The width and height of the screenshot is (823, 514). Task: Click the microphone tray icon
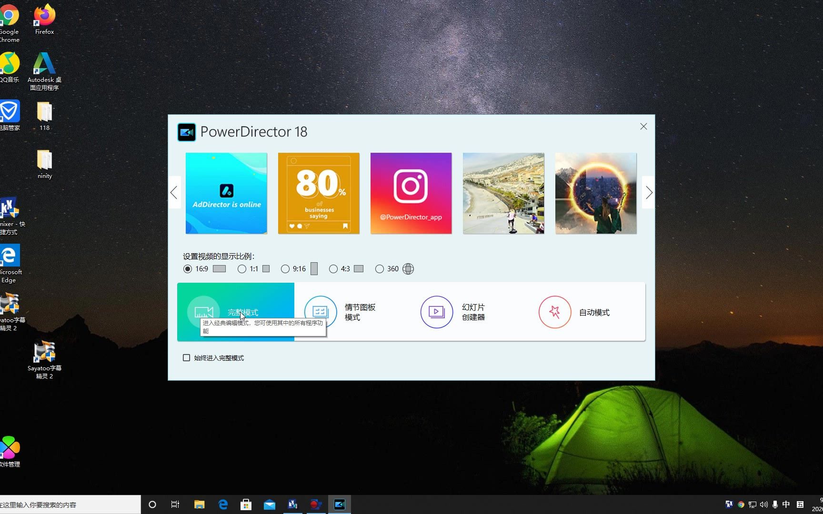coord(775,504)
